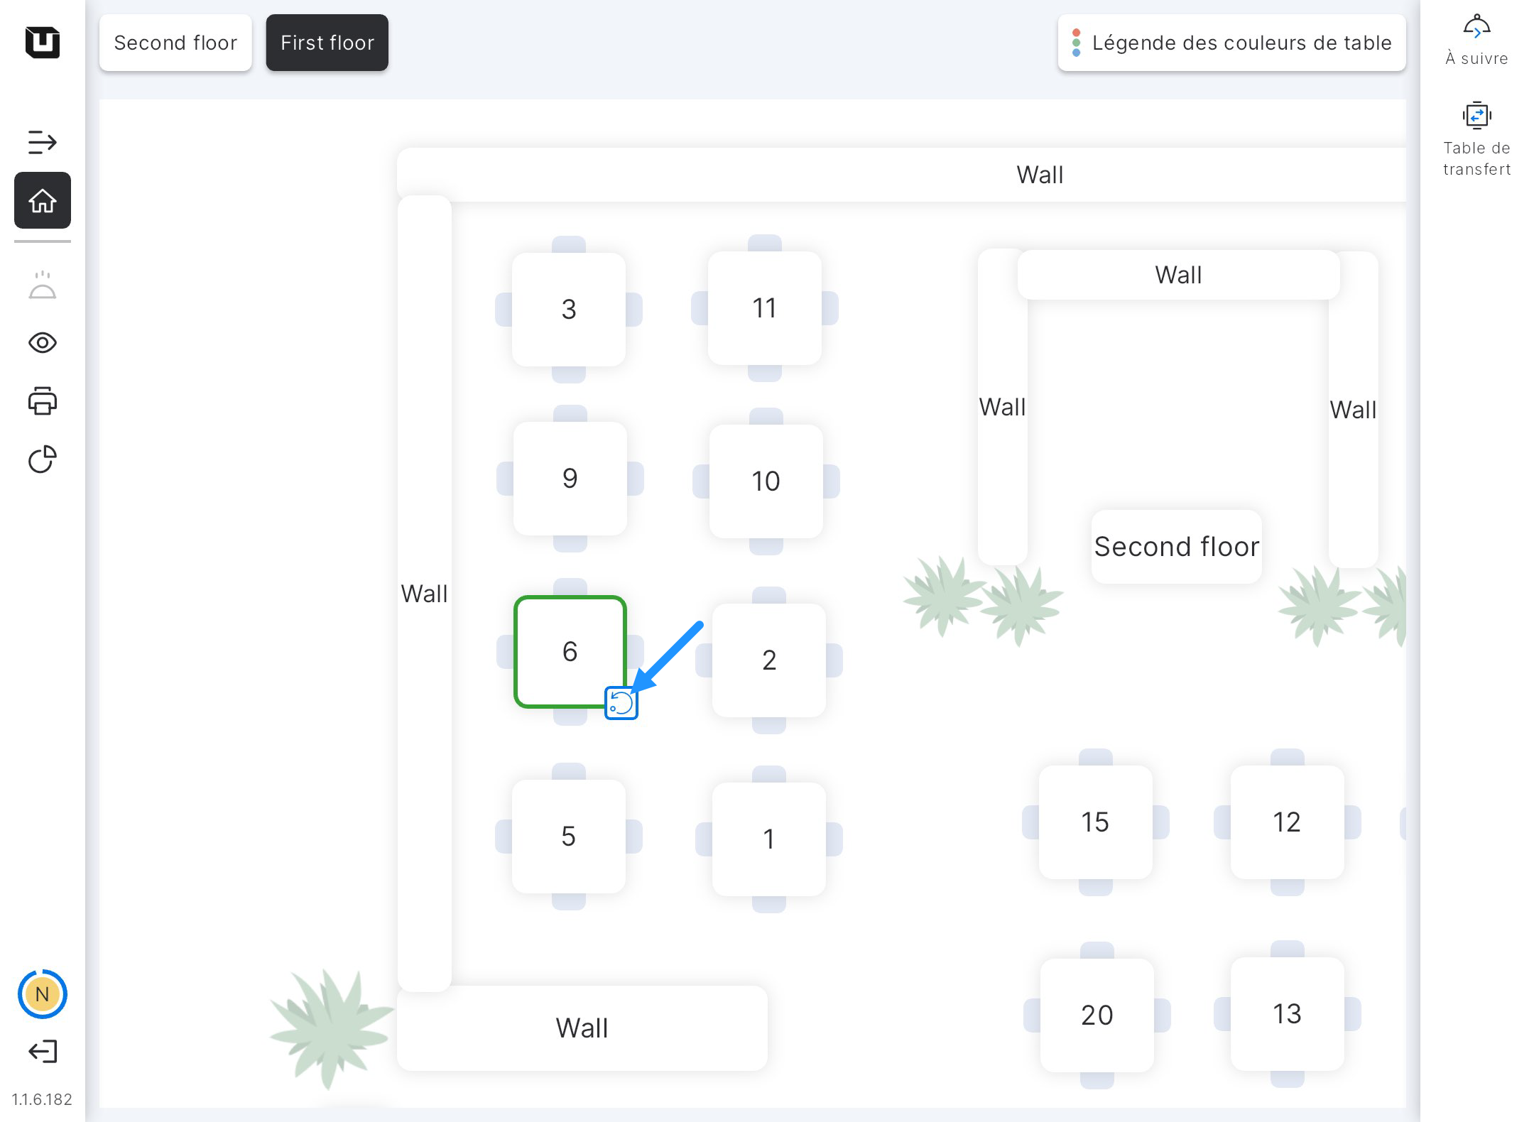Select table 6 highlighted in green

pyautogui.click(x=570, y=651)
